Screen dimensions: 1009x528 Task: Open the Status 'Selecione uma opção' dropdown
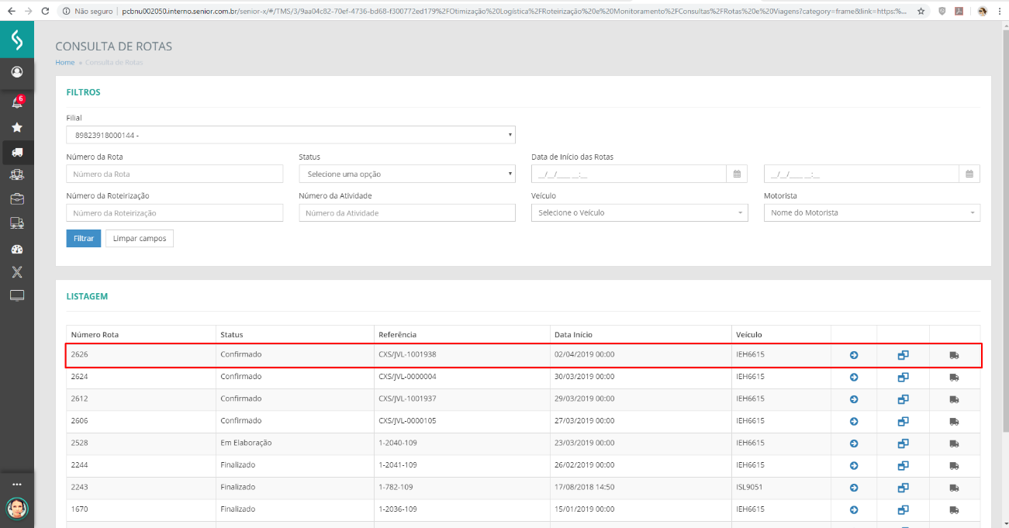pyautogui.click(x=406, y=174)
